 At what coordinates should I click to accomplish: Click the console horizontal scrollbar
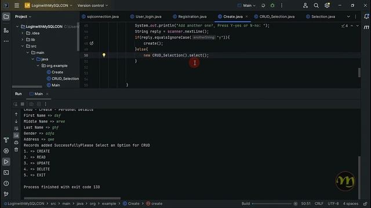72,198
